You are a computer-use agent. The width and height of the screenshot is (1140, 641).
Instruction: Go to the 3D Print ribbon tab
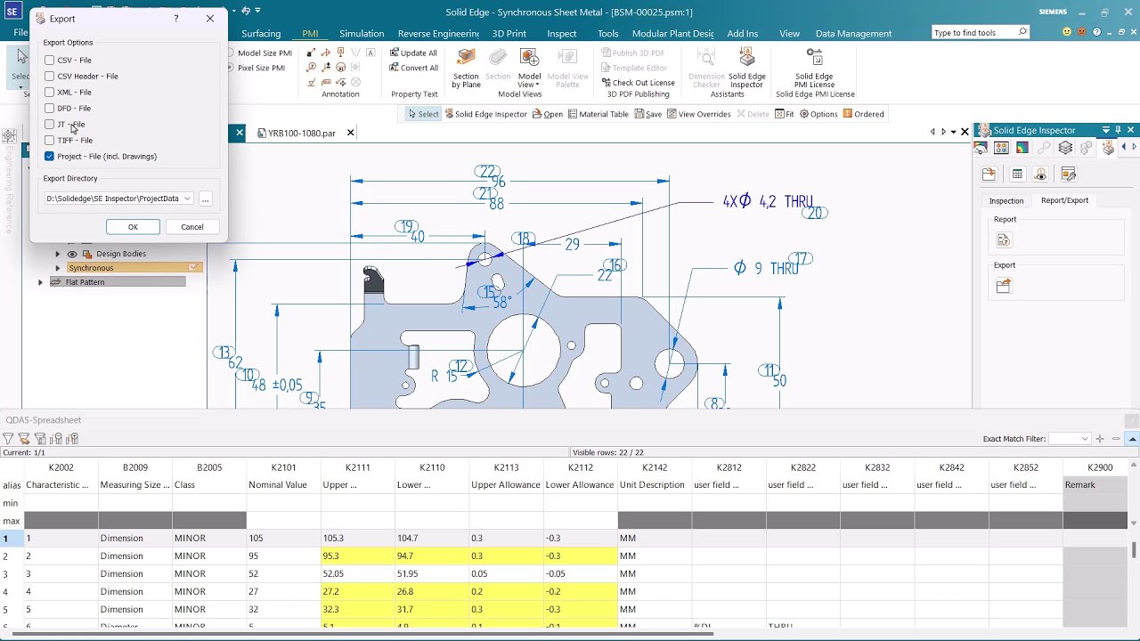click(x=509, y=34)
